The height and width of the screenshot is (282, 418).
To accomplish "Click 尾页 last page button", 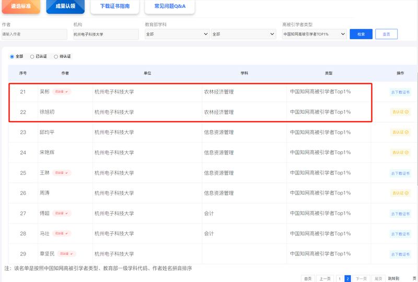I will [378, 278].
